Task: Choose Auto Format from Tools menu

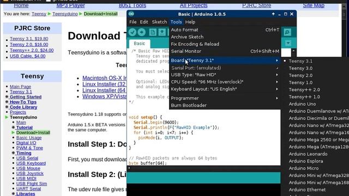Action: point(225,30)
